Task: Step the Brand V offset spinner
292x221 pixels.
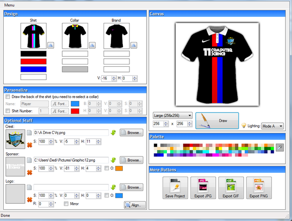Action: (x=114, y=78)
